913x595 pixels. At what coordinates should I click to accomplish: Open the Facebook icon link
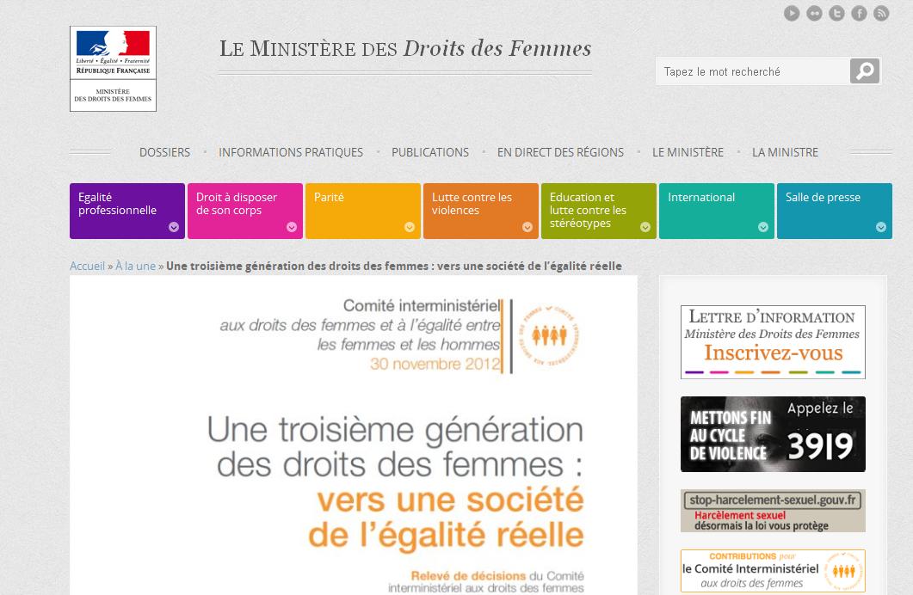pos(859,13)
